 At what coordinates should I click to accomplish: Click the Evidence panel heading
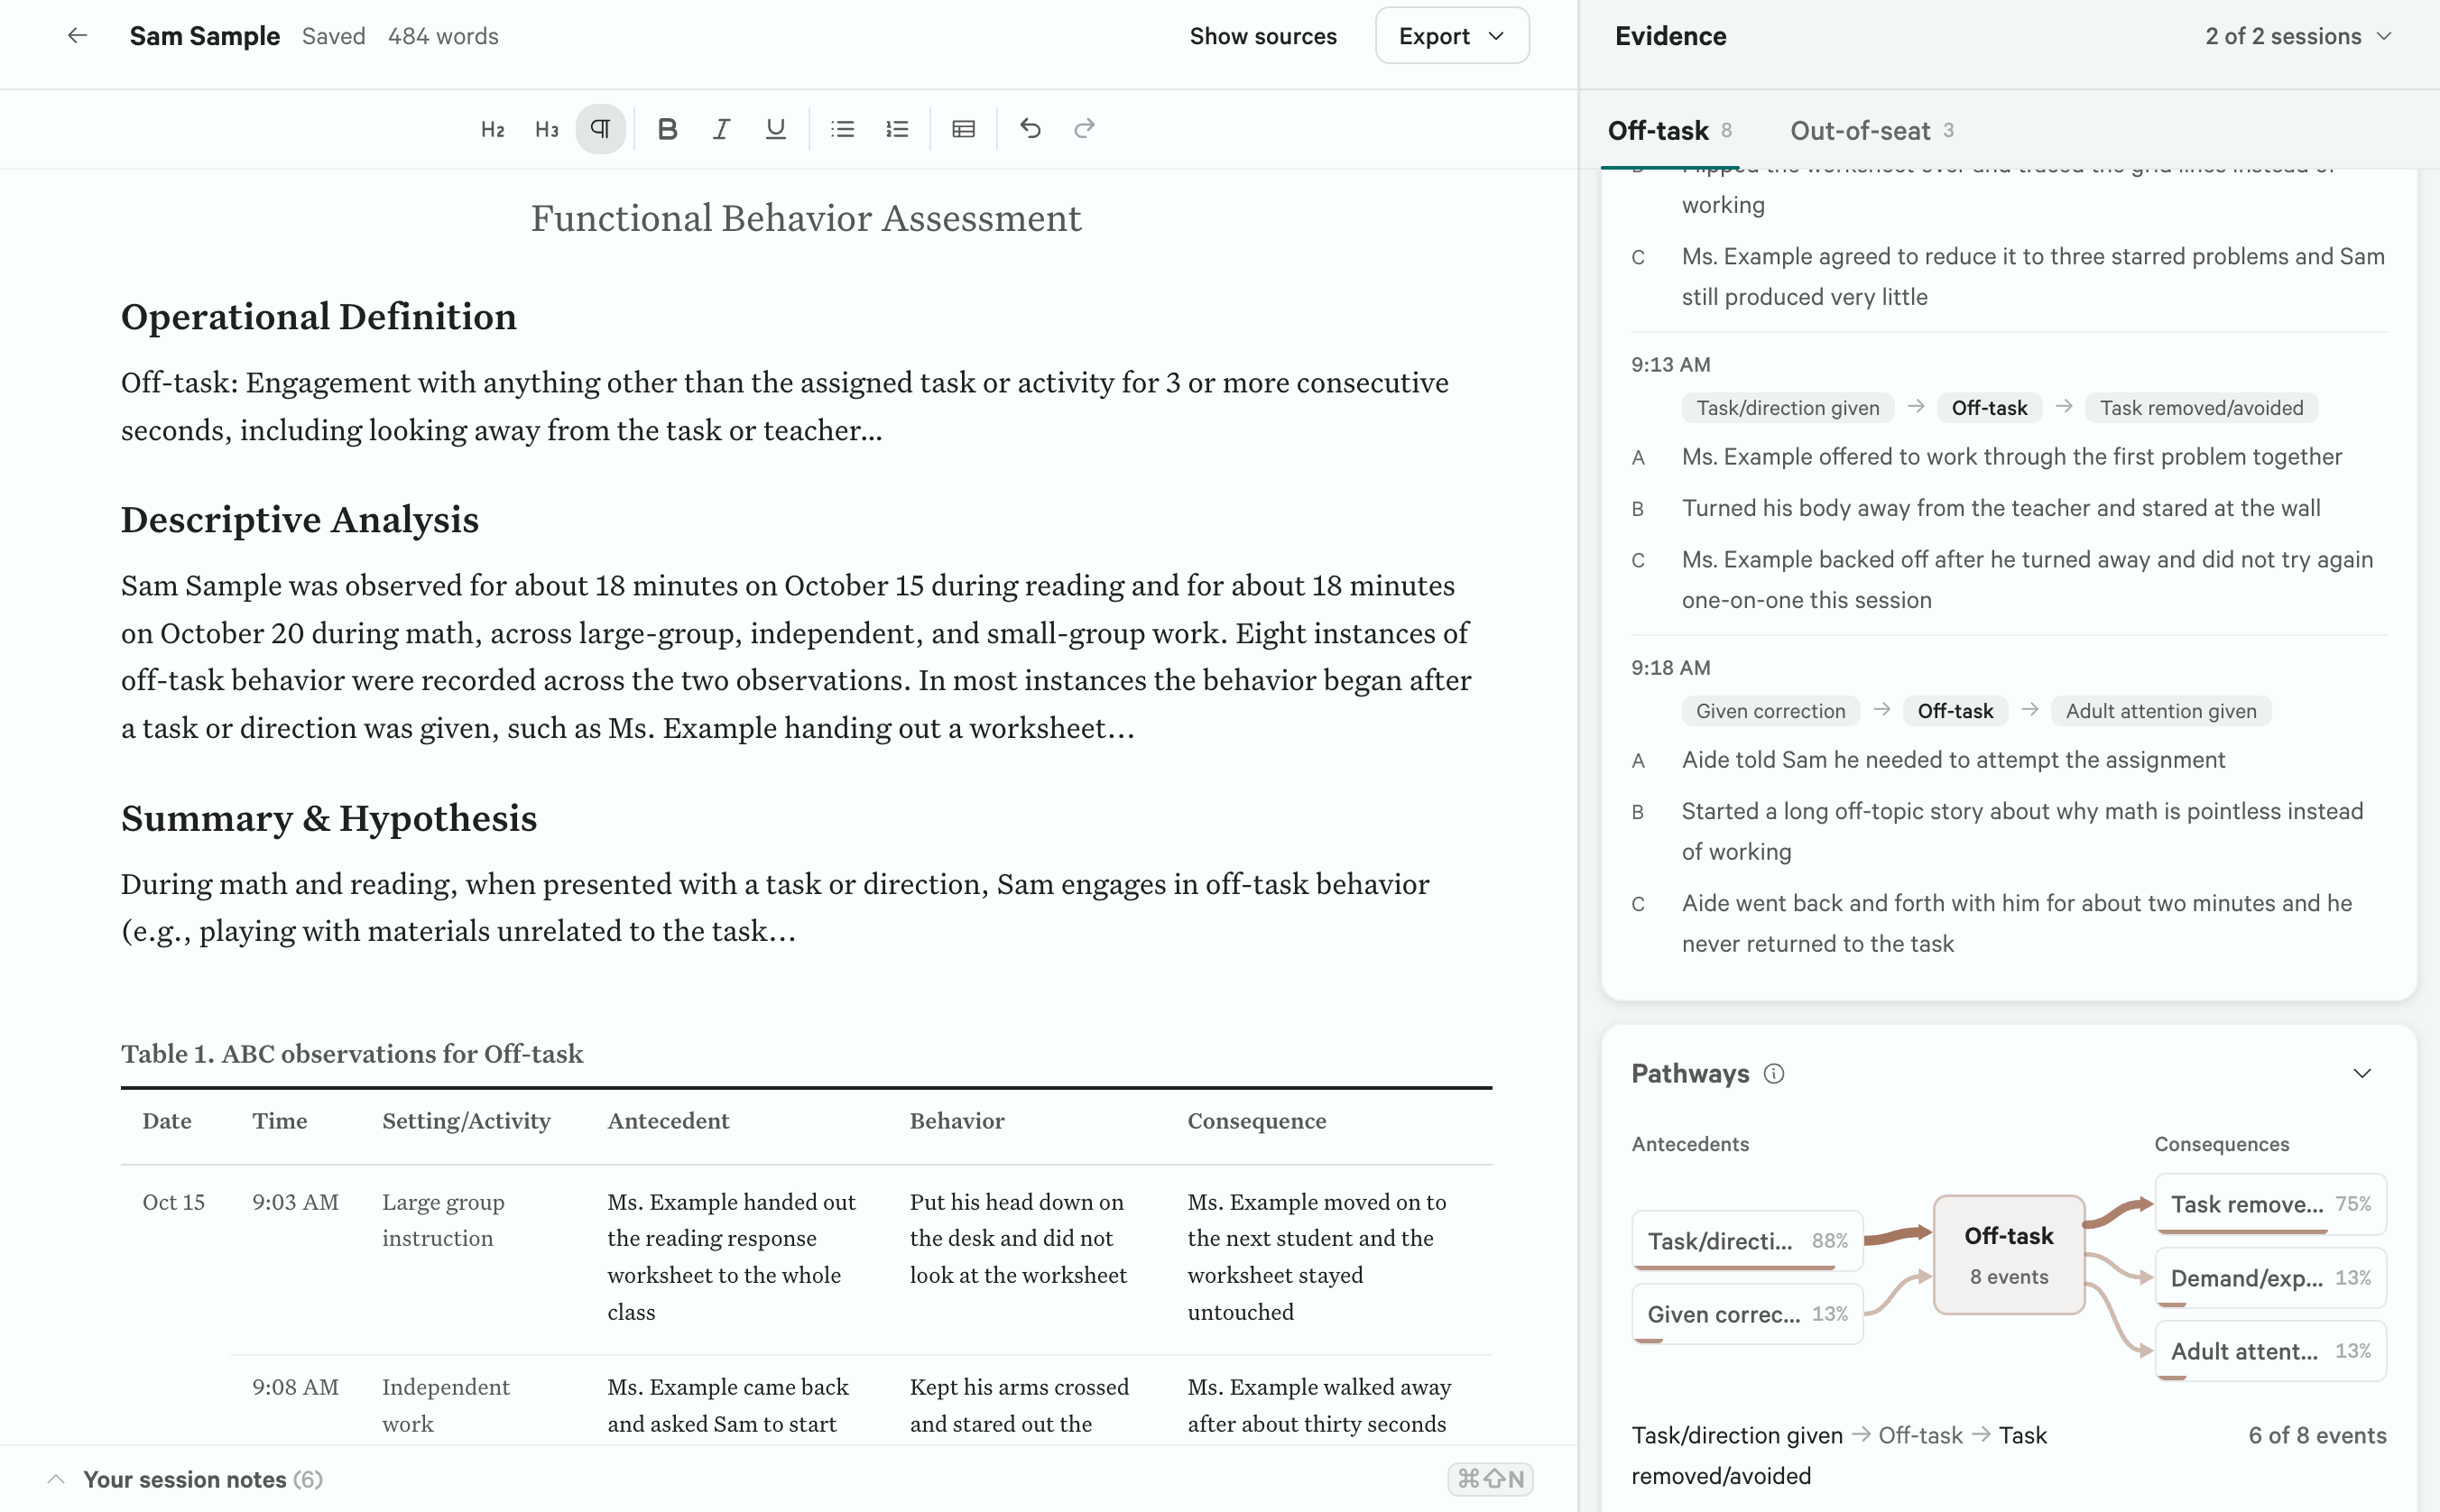coord(1671,36)
